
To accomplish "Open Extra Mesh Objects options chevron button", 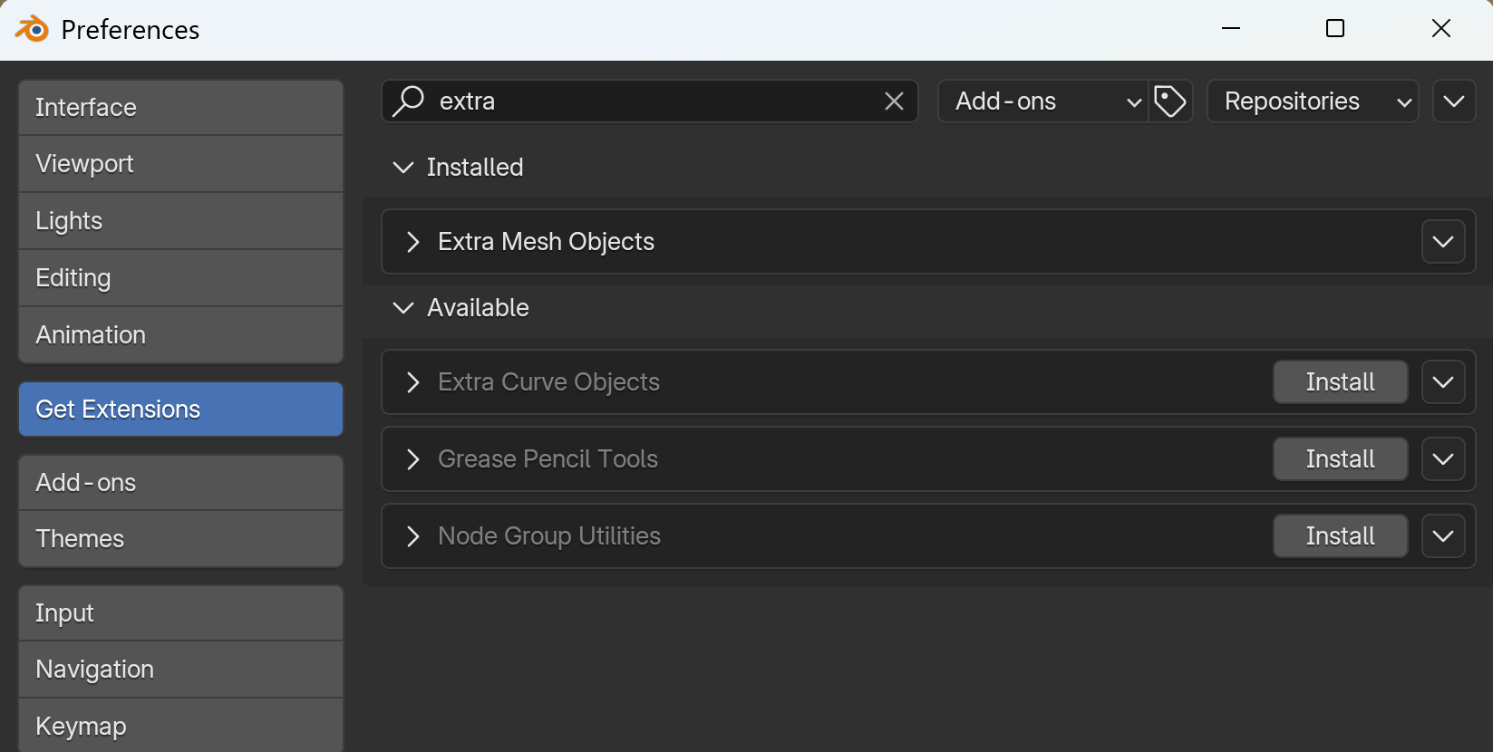I will 1443,242.
